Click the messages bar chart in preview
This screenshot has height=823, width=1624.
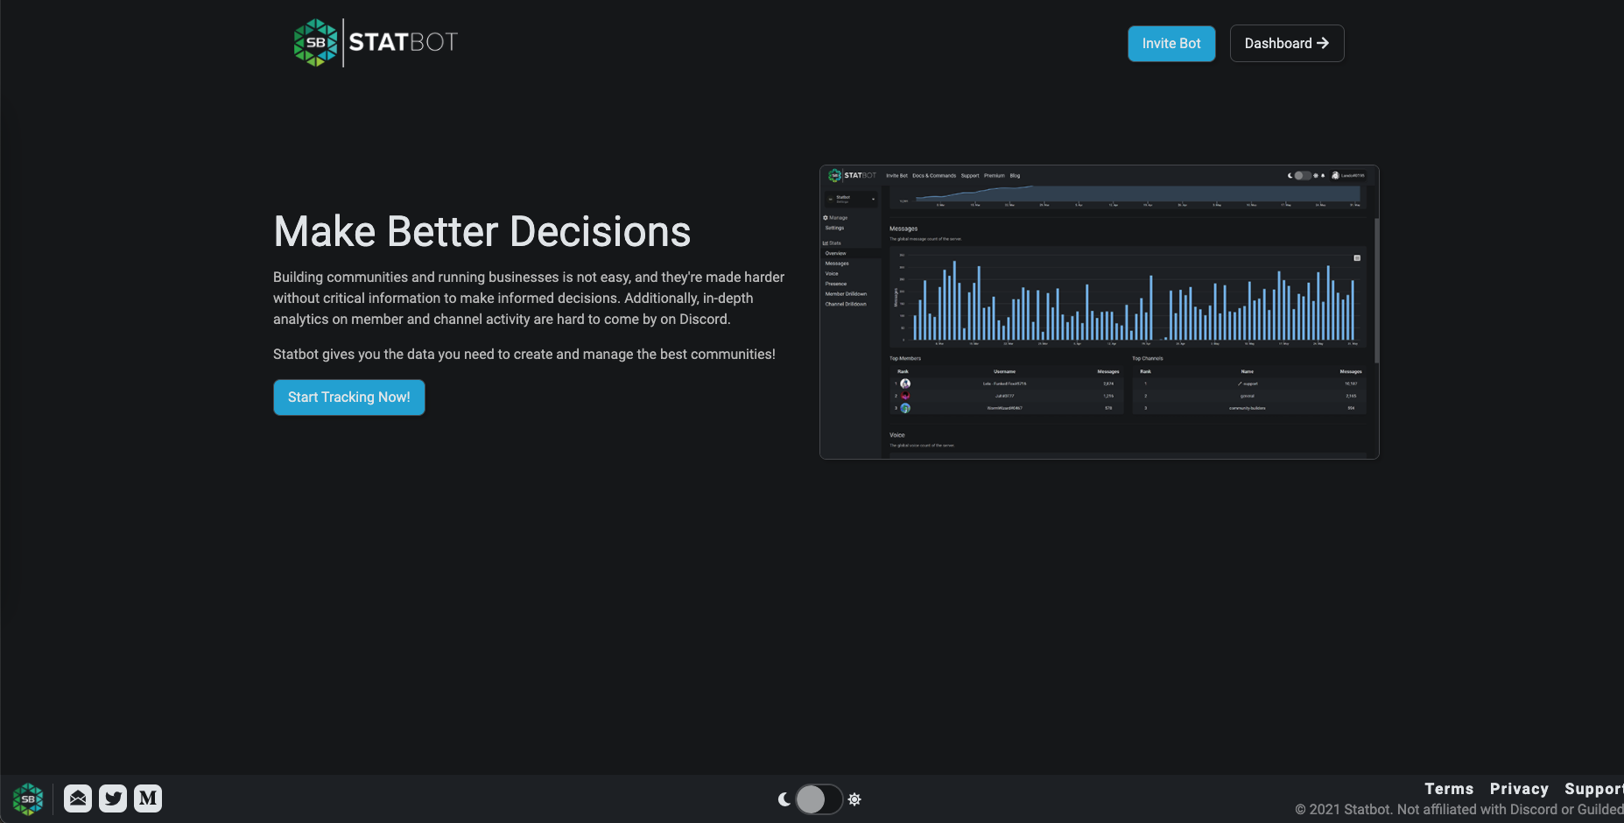coord(1128,297)
